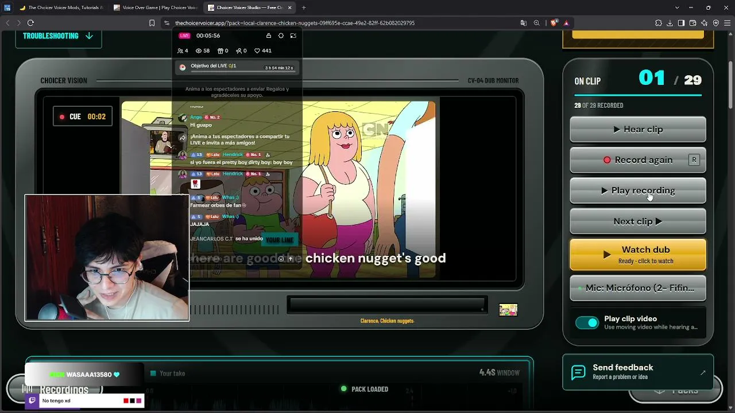This screenshot has width=735, height=413.
Task: Click the browser forward arrow
Action: coord(18,23)
